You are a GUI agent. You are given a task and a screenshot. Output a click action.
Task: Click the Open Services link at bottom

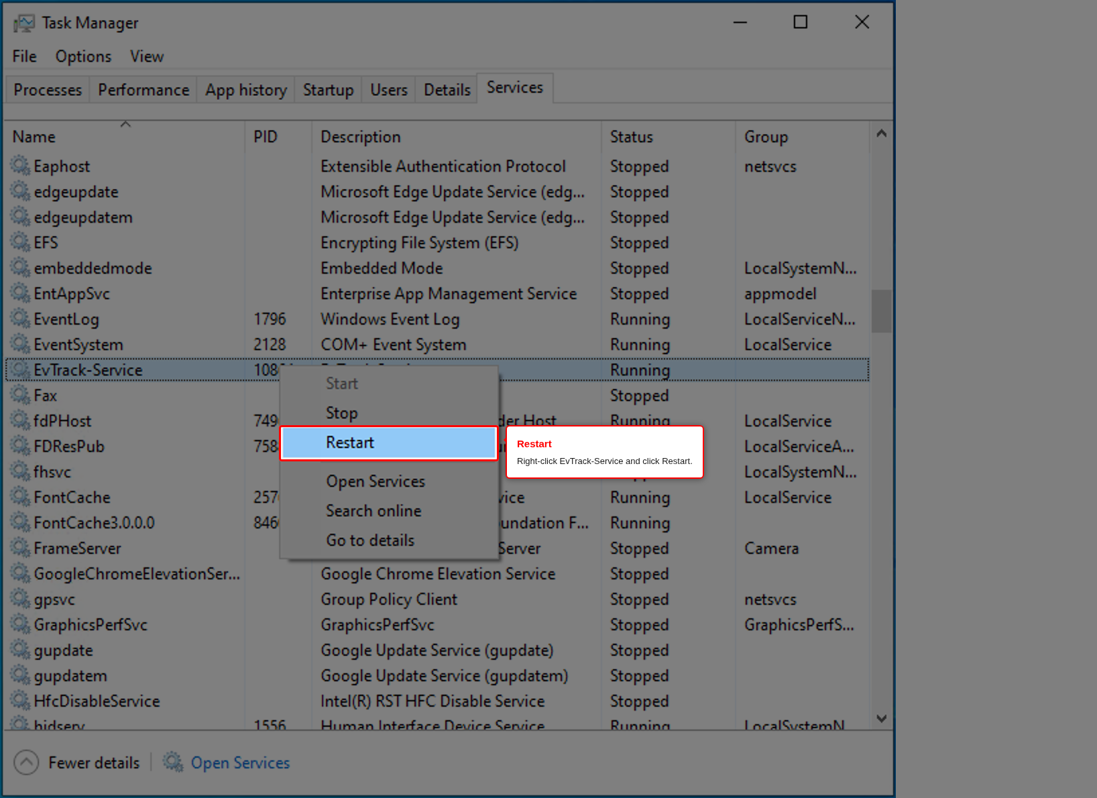(x=240, y=762)
